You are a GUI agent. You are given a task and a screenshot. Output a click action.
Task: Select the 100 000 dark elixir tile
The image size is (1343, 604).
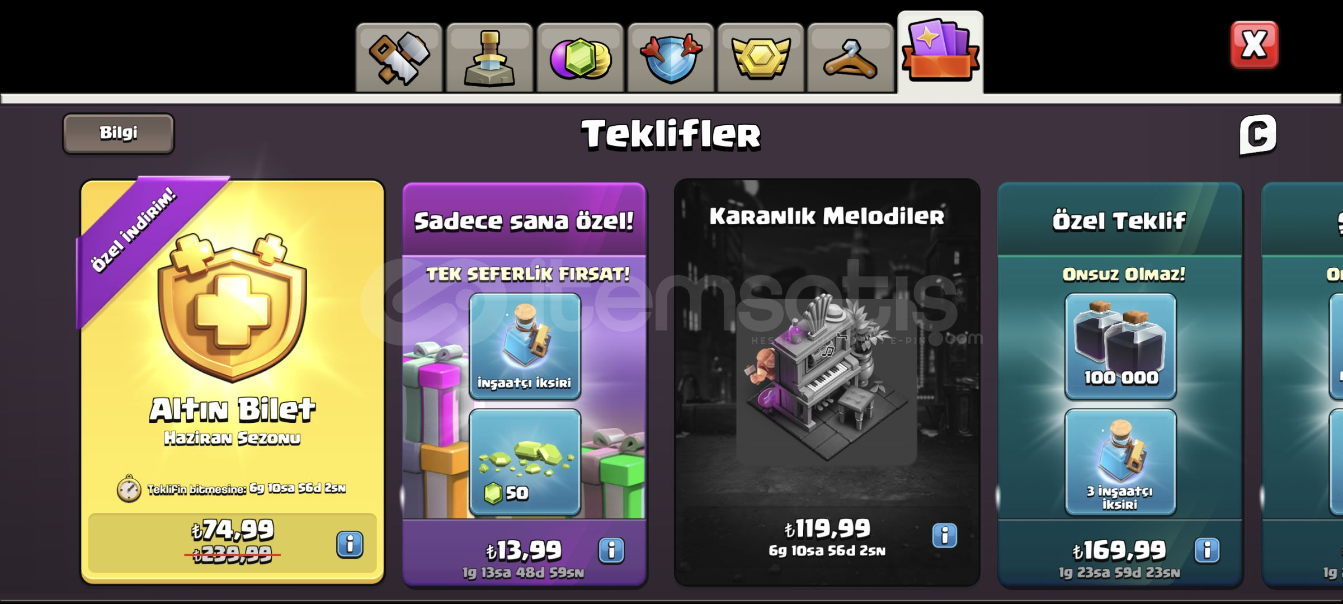(x=1120, y=346)
